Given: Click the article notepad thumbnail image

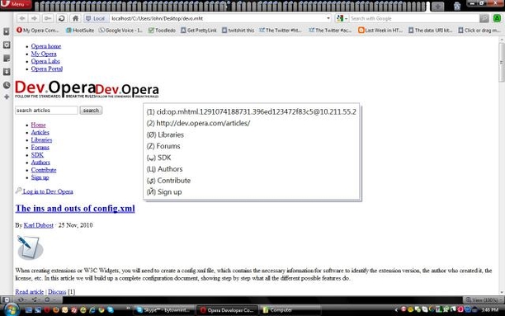Looking at the screenshot, I should point(30,248).
